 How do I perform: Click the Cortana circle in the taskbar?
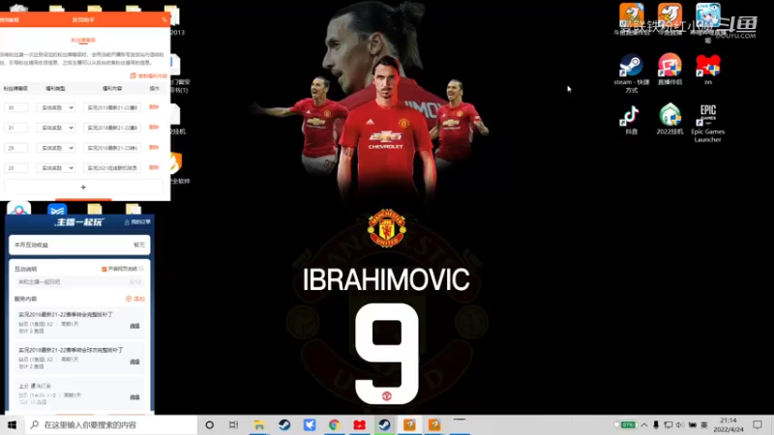click(209, 424)
